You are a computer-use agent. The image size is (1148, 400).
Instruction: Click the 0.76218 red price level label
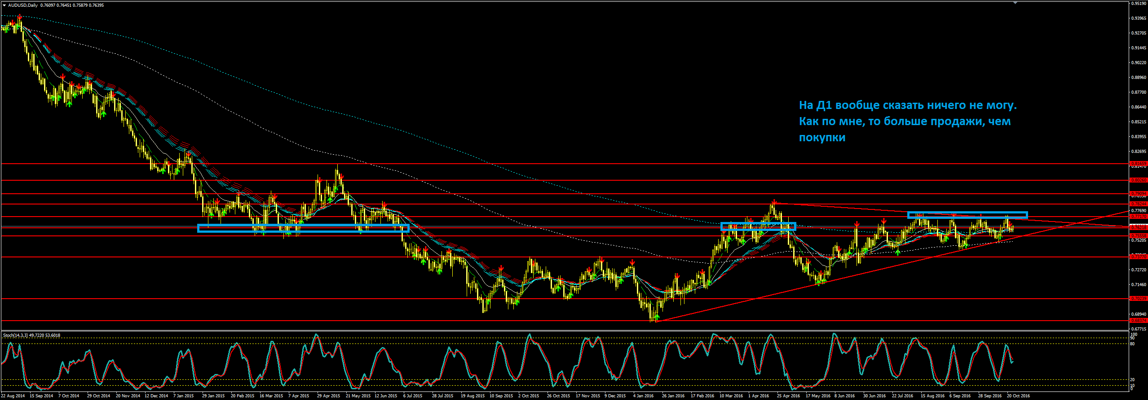click(1139, 228)
